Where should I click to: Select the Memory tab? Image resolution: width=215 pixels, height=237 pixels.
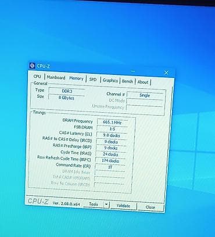click(x=76, y=78)
